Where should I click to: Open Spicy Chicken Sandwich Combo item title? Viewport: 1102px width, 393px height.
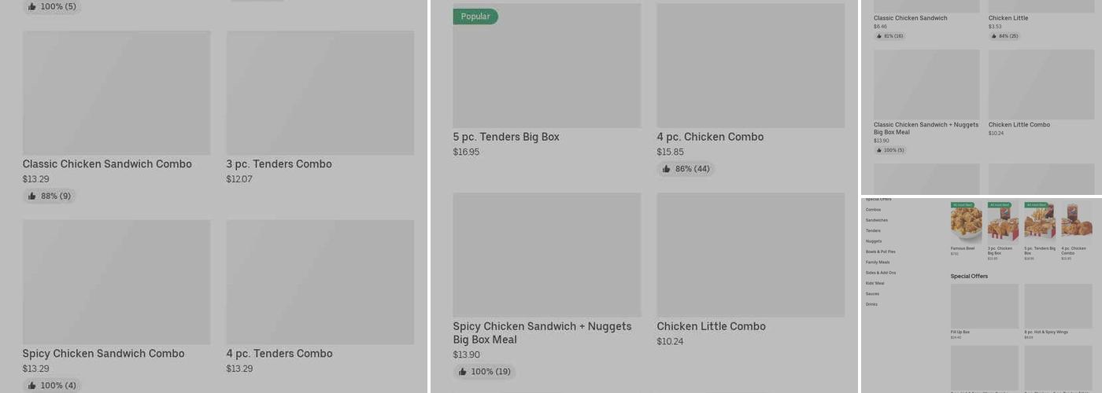pos(103,354)
